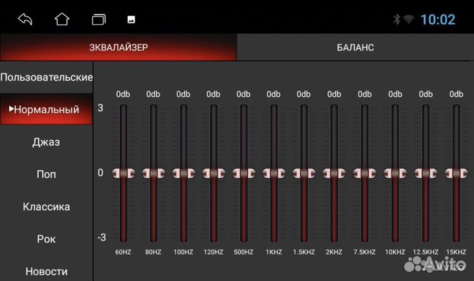Click the 60HZ slider handle
Viewport: 474px width, 281px height.
[x=123, y=173]
